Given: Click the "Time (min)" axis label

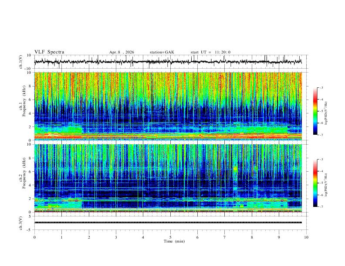Looking at the screenshot, I should coord(174,241).
